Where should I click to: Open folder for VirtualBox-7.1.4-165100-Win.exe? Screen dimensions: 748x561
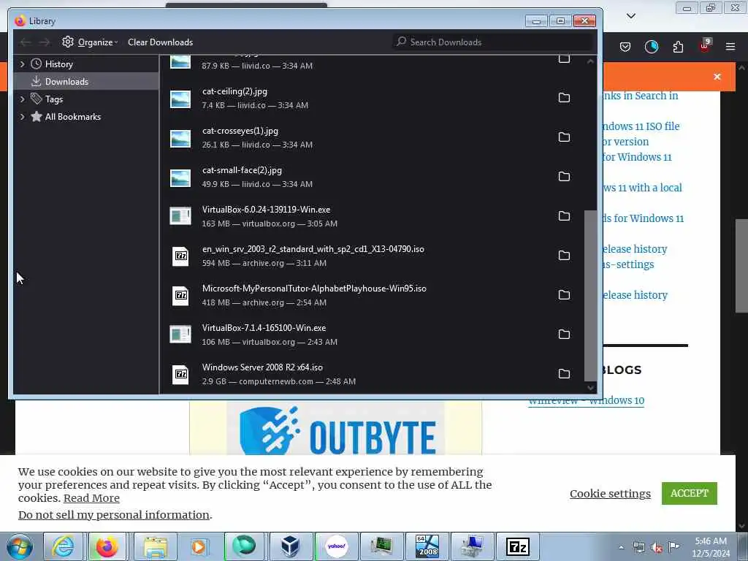[x=564, y=335]
